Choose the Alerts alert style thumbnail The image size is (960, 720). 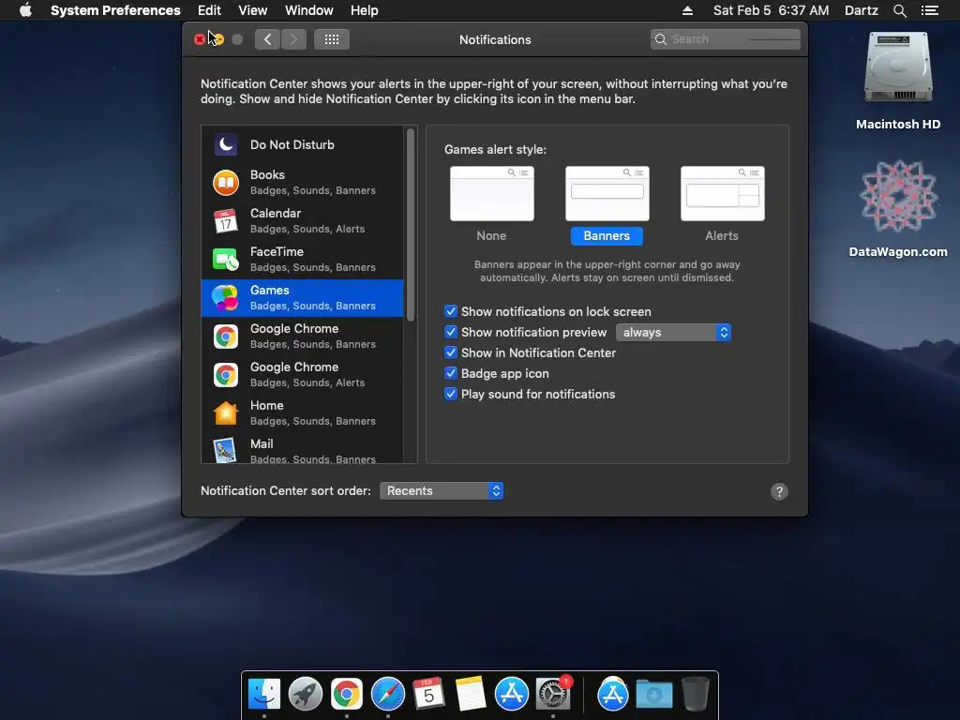click(x=723, y=193)
